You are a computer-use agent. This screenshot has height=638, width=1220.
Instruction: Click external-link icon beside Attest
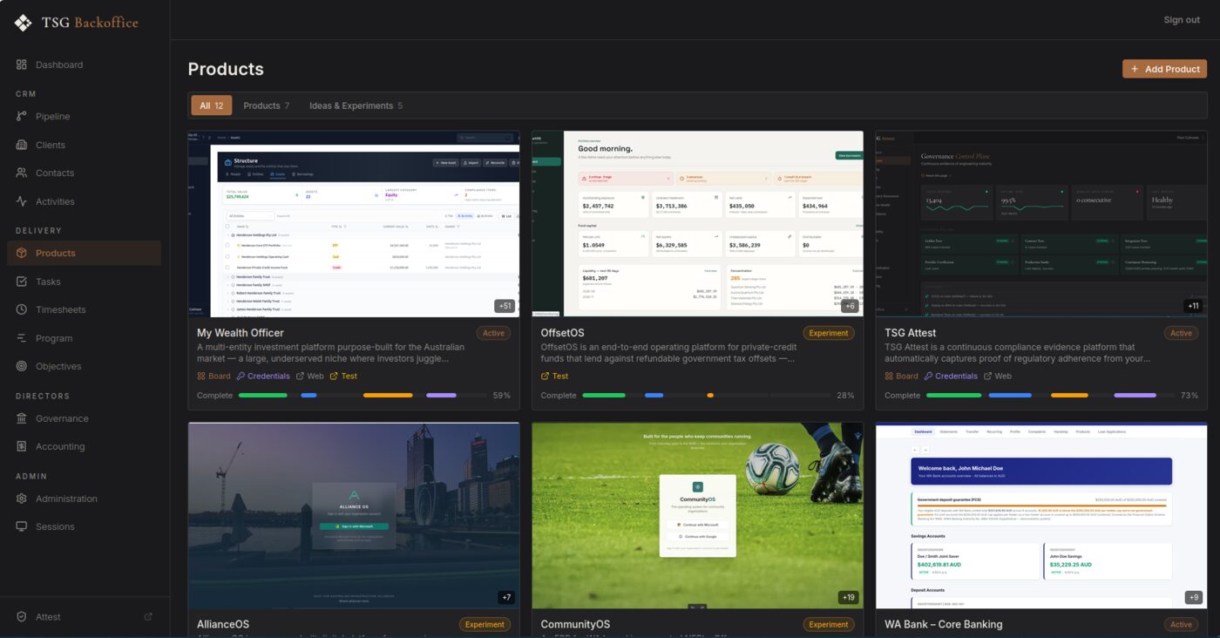tap(148, 616)
